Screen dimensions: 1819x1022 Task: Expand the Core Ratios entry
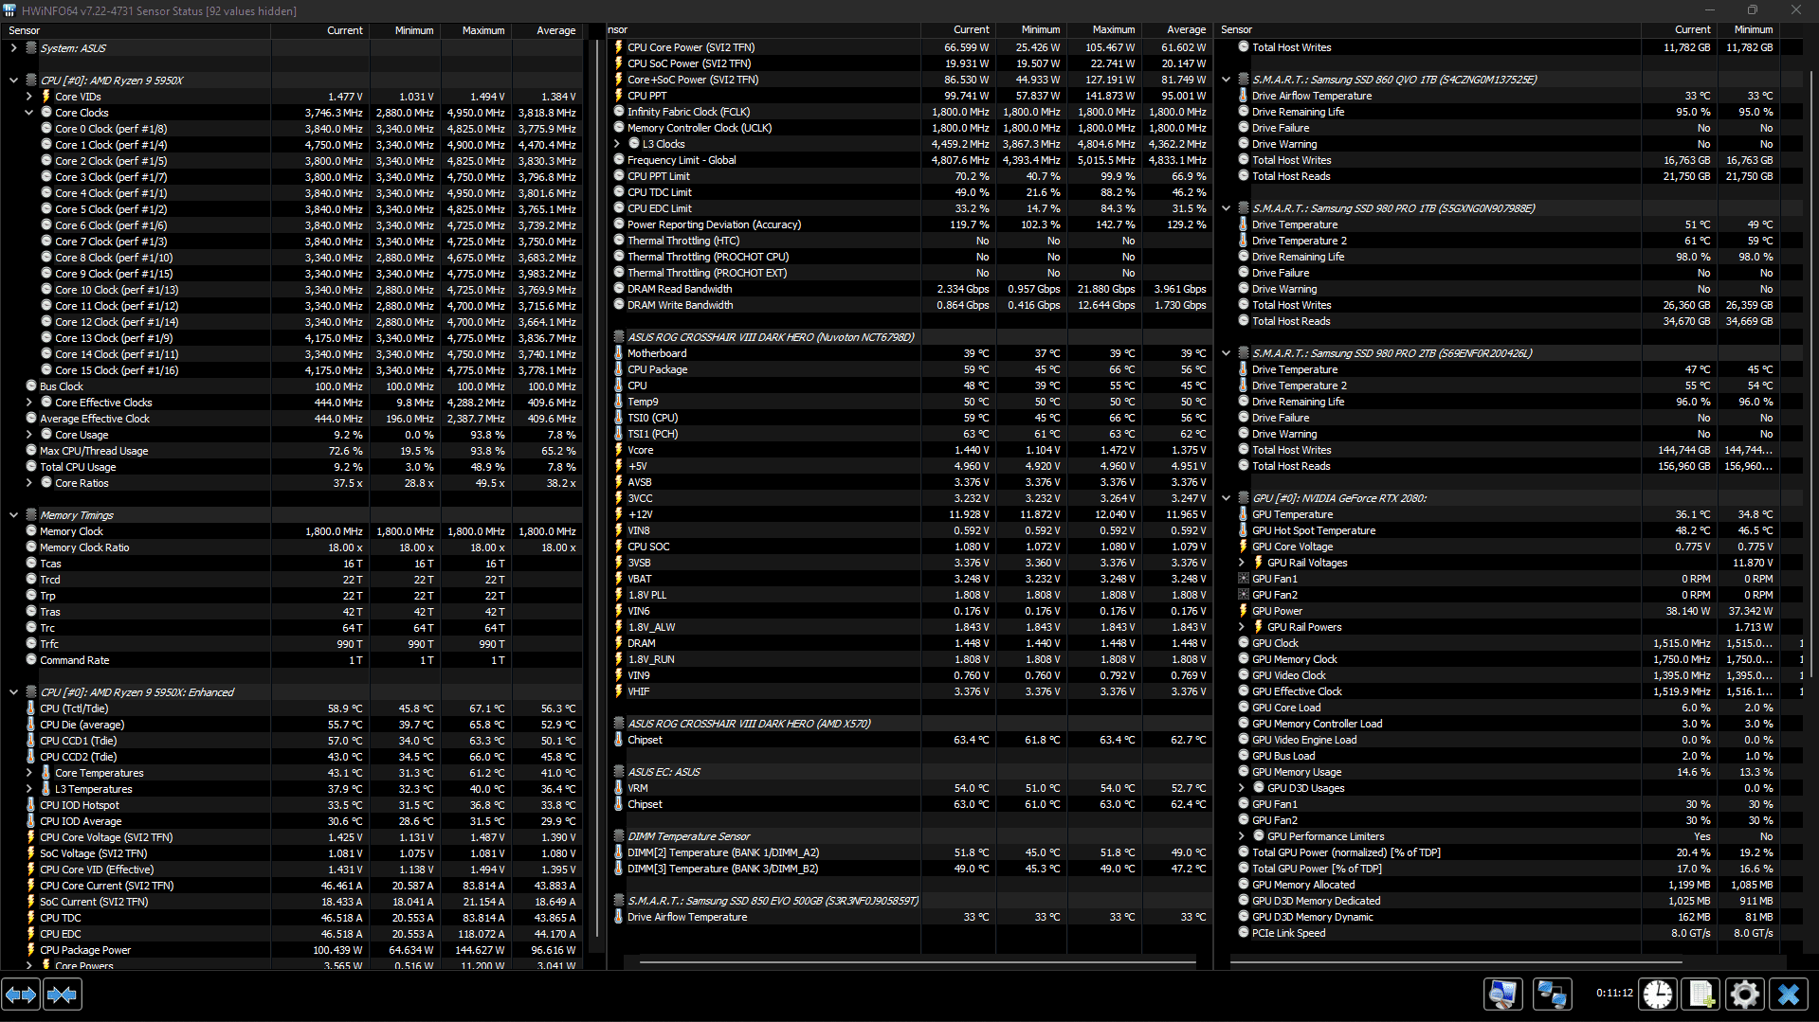point(28,483)
